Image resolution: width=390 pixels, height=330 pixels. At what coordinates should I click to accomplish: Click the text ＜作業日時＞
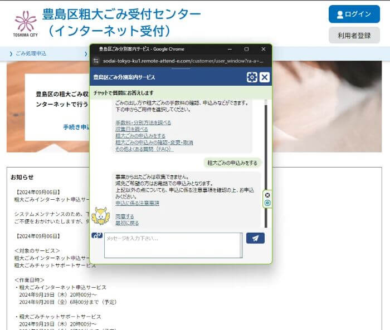[x=30, y=280]
